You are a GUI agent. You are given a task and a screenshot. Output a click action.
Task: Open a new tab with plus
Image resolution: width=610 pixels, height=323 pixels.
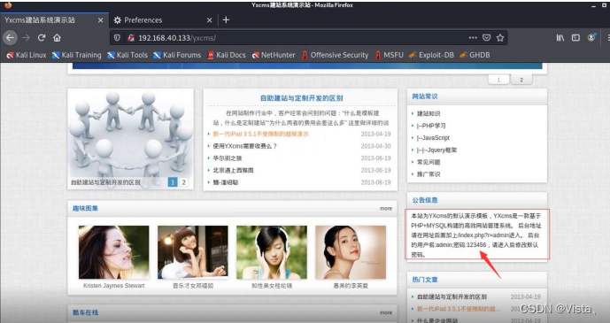click(x=226, y=19)
